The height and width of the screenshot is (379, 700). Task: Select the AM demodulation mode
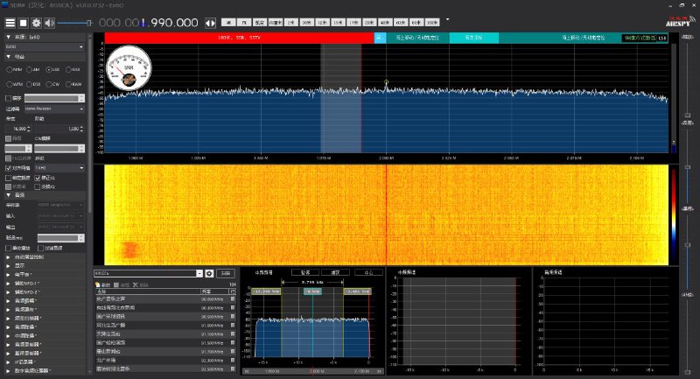[x=31, y=68]
